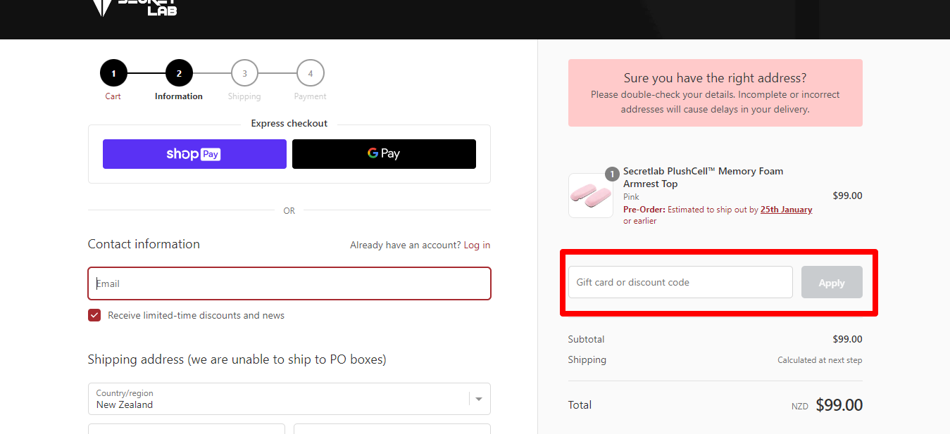This screenshot has width=950, height=434.
Task: Focus the Email input field
Action: click(289, 283)
